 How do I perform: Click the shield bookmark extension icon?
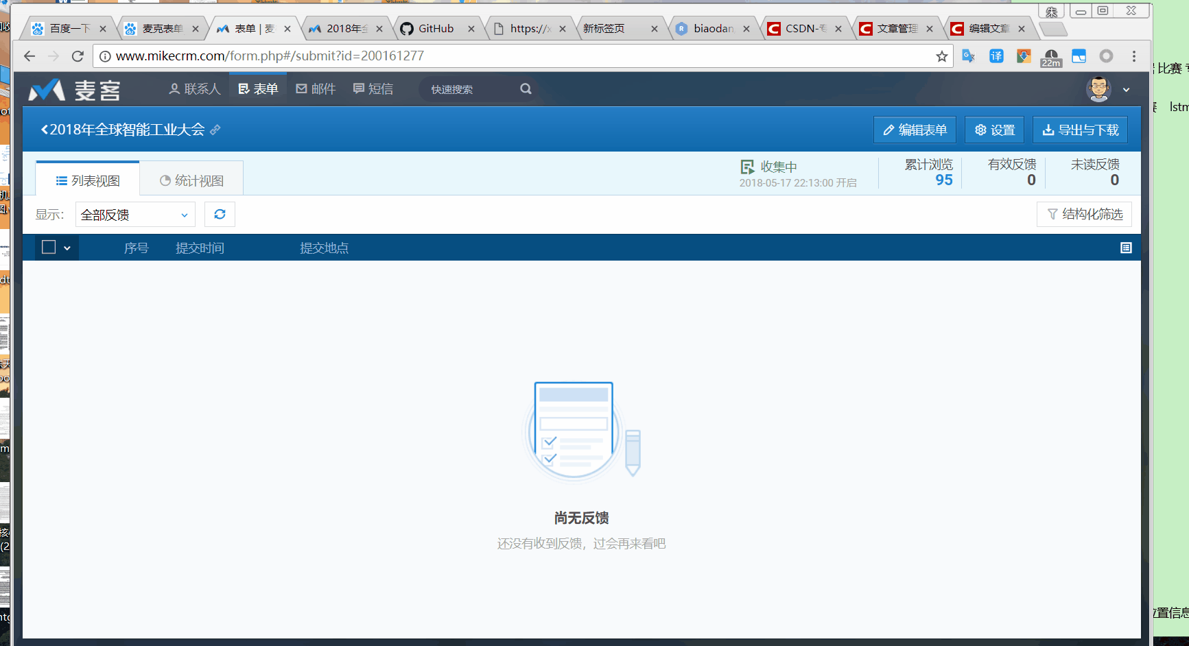tap(1024, 56)
